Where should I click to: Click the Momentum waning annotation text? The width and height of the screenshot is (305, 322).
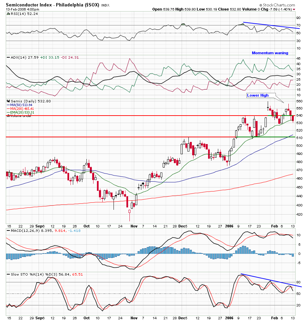click(x=270, y=53)
